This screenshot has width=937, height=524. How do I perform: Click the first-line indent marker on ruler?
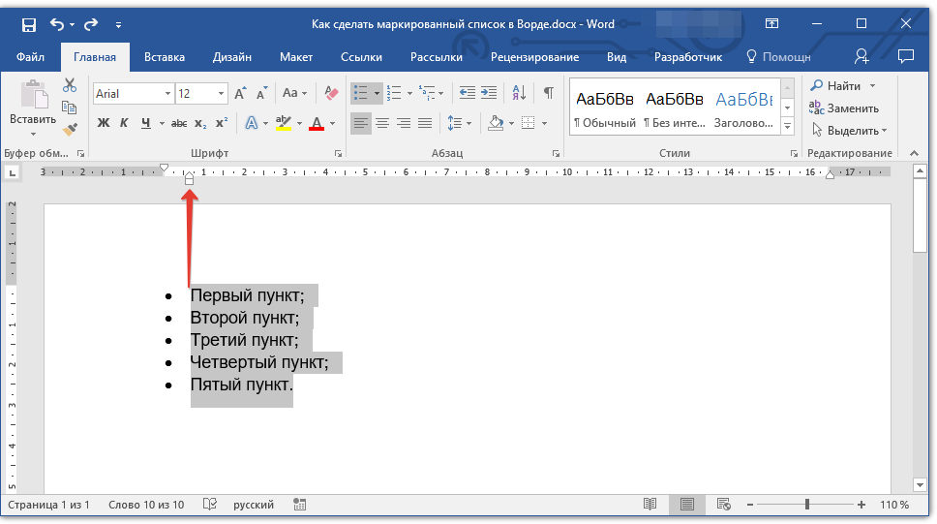pos(164,169)
